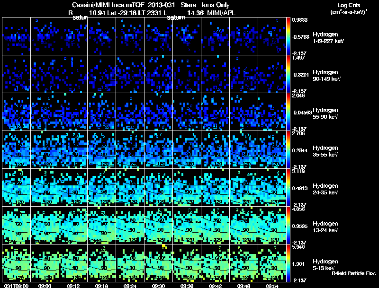Screen dimensions: 379x288
Task: Click the colorbar beside Hydrogen 149-227 keV row
Action: [288, 36]
